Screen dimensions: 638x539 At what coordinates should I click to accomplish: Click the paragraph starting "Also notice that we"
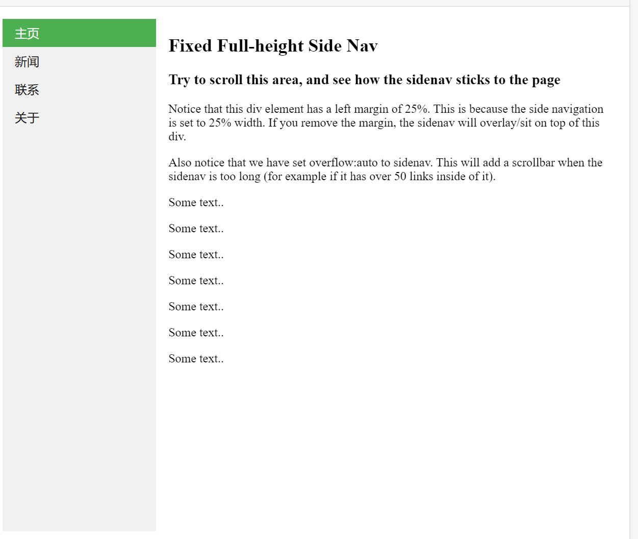[x=385, y=169]
